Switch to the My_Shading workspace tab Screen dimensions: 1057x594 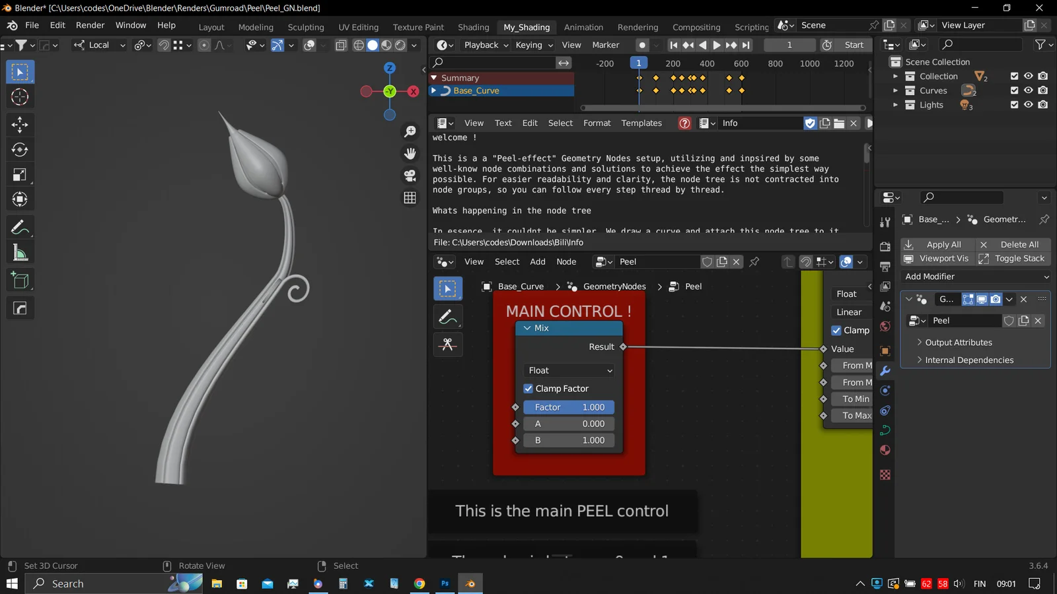[527, 27]
